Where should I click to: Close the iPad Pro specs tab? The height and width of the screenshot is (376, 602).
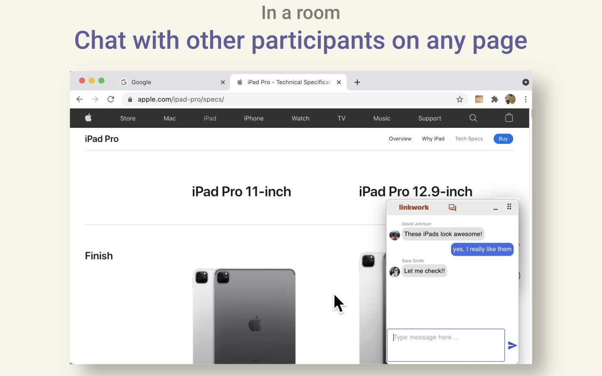click(339, 82)
